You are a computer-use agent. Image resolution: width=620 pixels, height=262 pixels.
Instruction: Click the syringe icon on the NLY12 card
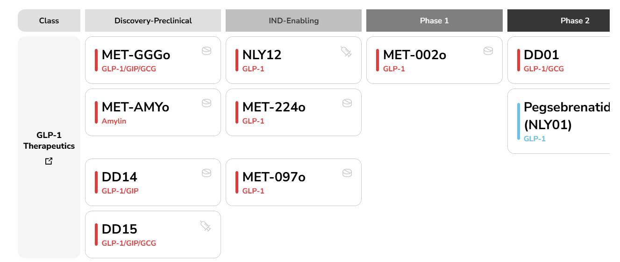(x=346, y=52)
